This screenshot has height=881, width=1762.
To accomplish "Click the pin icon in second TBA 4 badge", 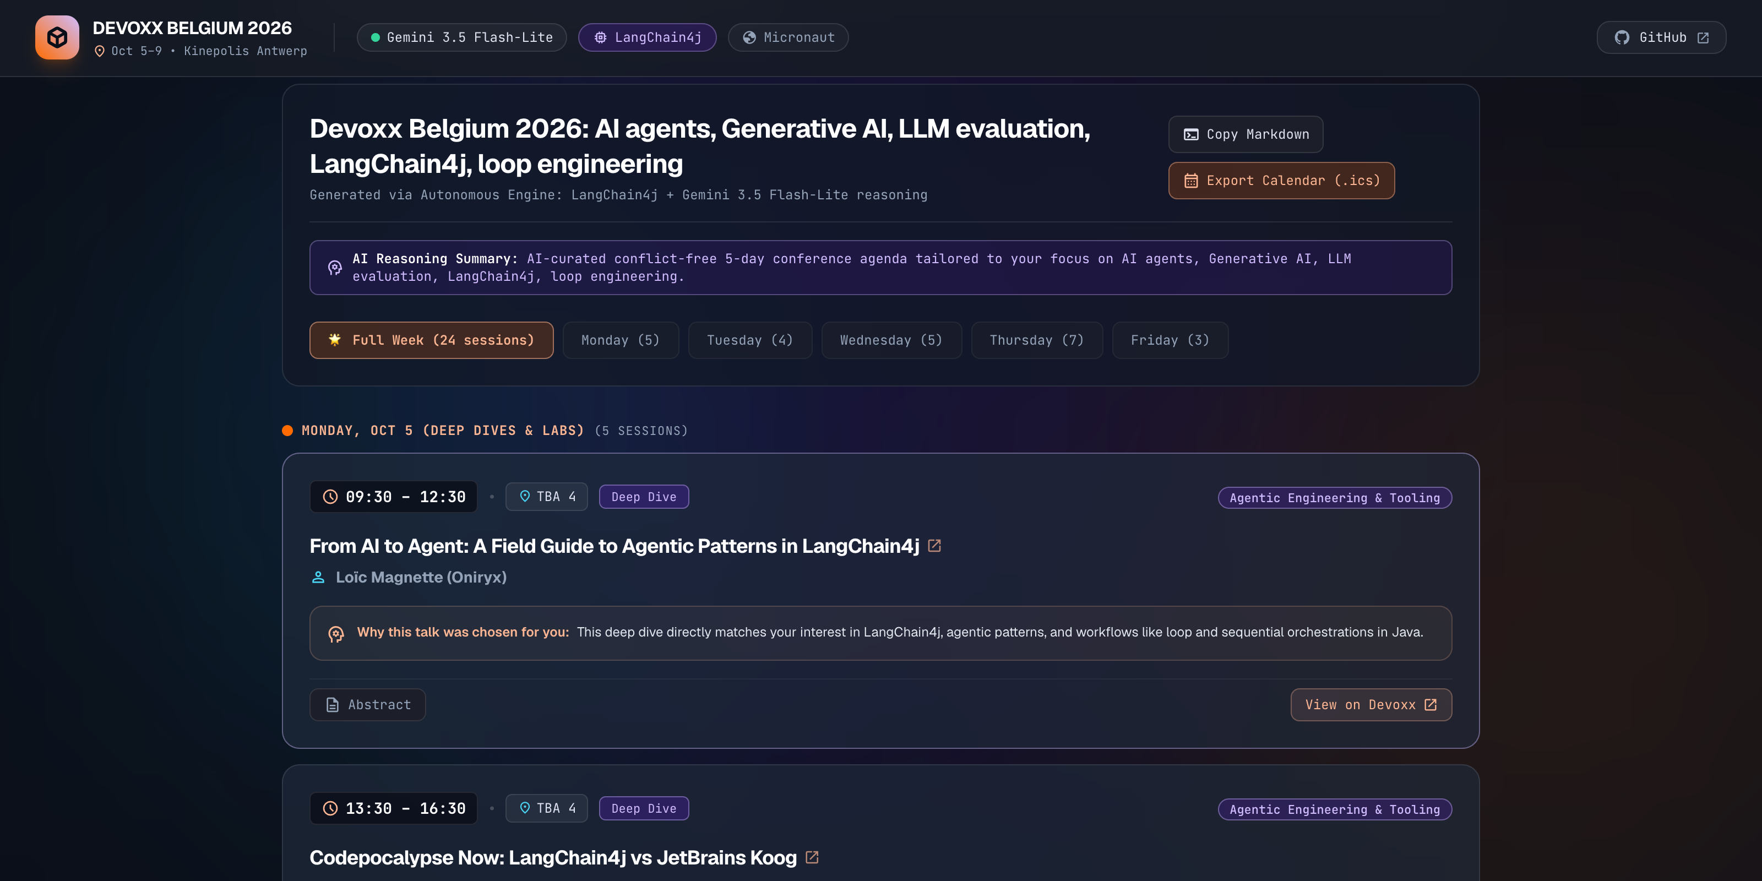I will pos(525,808).
